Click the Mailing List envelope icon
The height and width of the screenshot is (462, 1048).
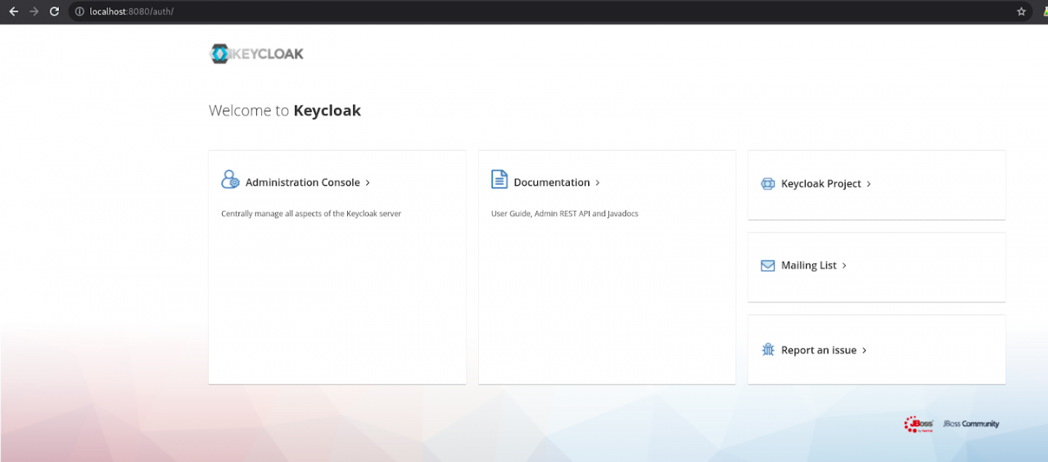768,266
